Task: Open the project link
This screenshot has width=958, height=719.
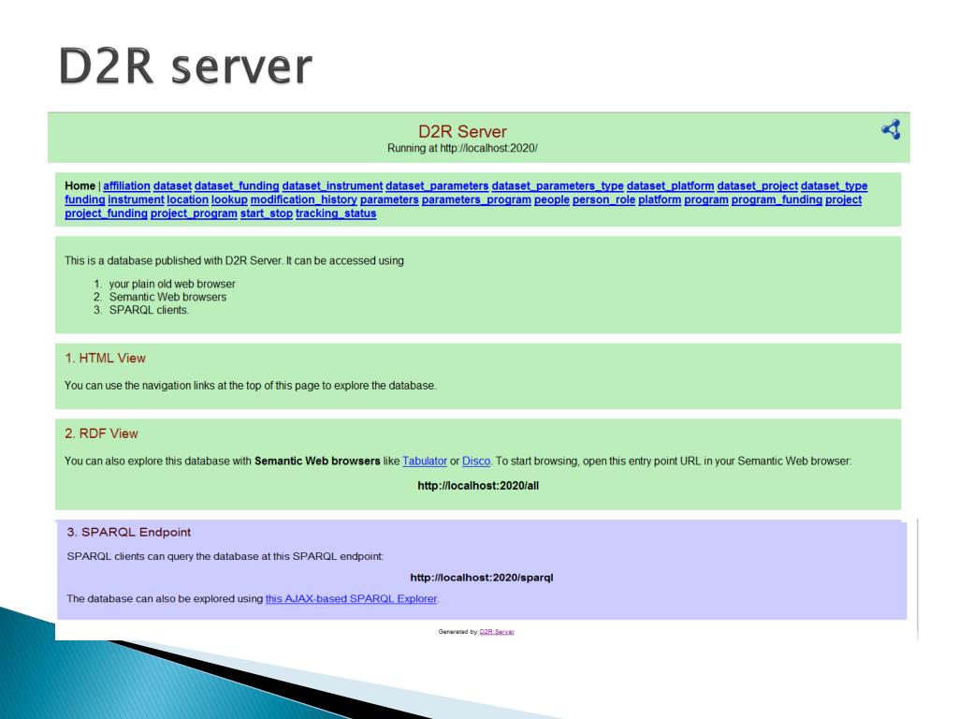Action: 844,200
